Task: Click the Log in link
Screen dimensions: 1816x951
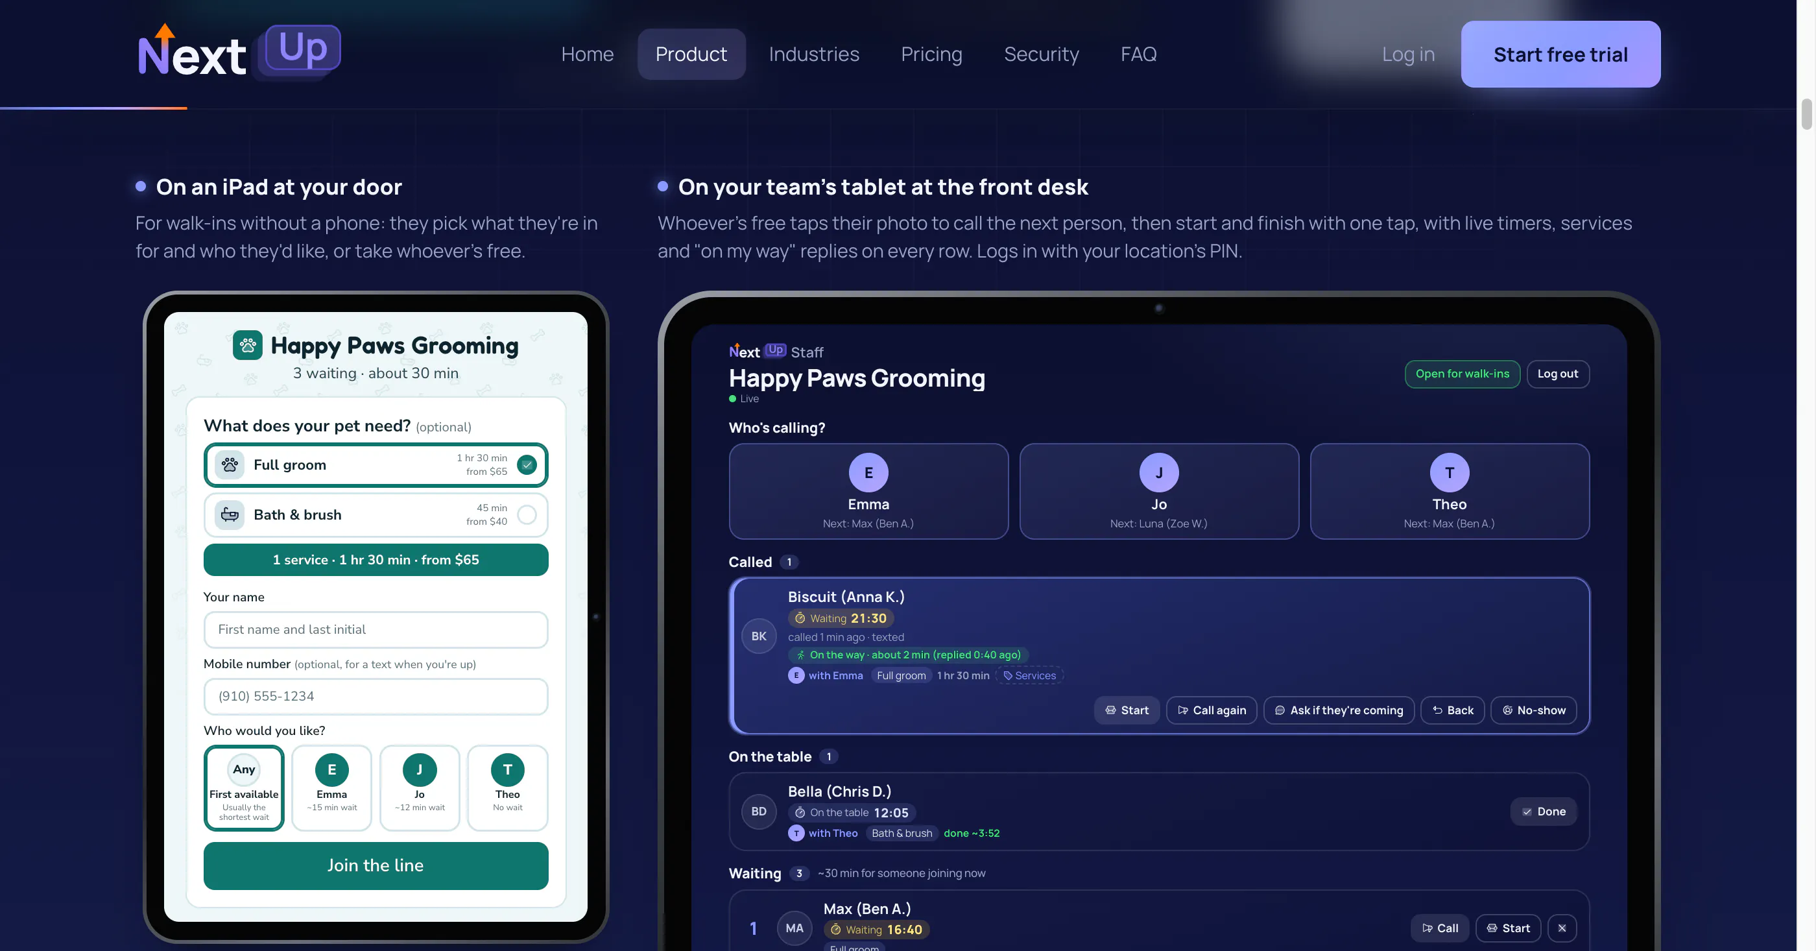Action: click(x=1408, y=54)
